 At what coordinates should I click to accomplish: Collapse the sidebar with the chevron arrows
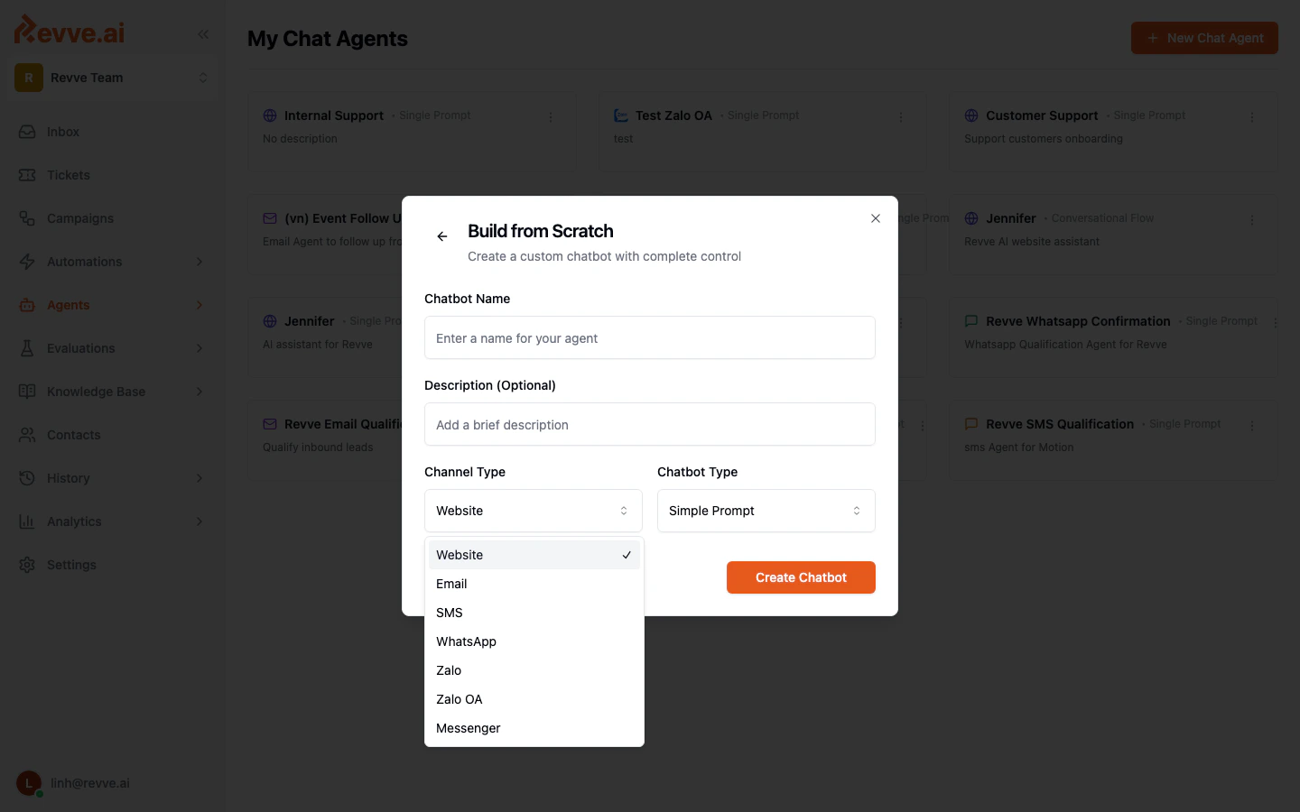[x=202, y=34]
